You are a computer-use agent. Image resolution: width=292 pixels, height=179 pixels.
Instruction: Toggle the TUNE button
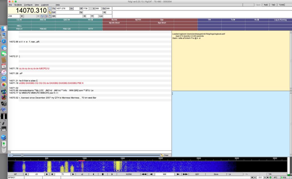point(281,5)
